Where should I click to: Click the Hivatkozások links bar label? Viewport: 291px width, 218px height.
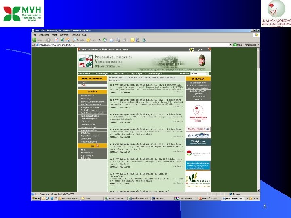pos(250,45)
